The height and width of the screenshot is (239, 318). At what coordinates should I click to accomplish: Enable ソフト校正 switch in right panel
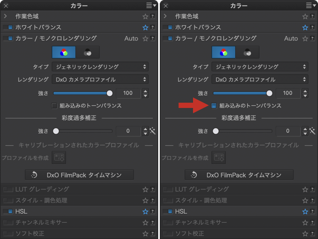click(168, 234)
